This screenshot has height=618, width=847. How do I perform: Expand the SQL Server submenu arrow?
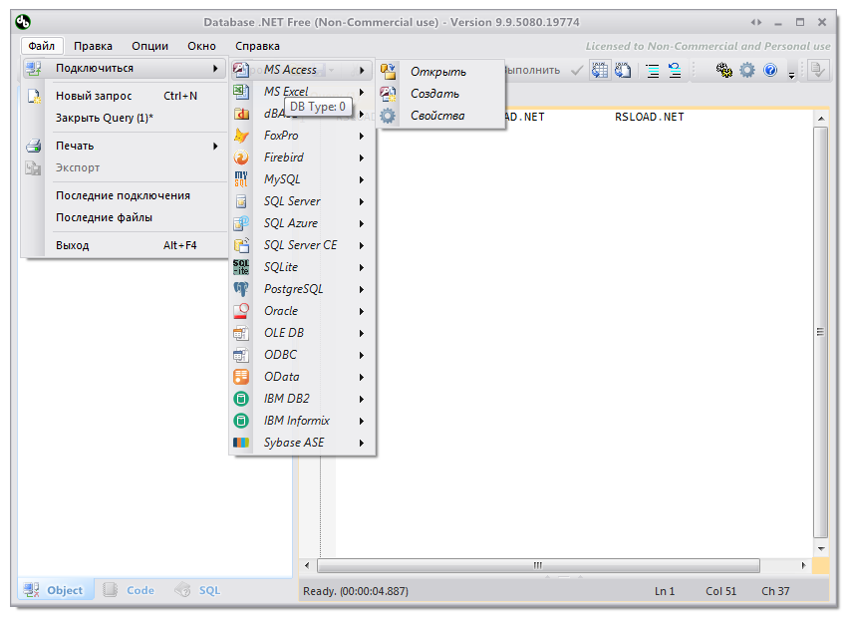click(362, 201)
